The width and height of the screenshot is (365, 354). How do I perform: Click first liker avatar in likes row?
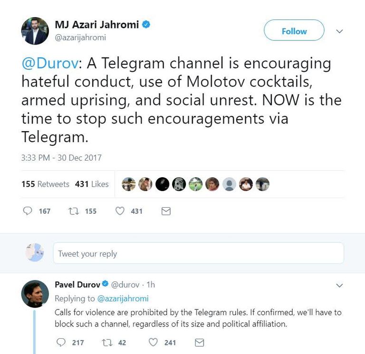[129, 184]
